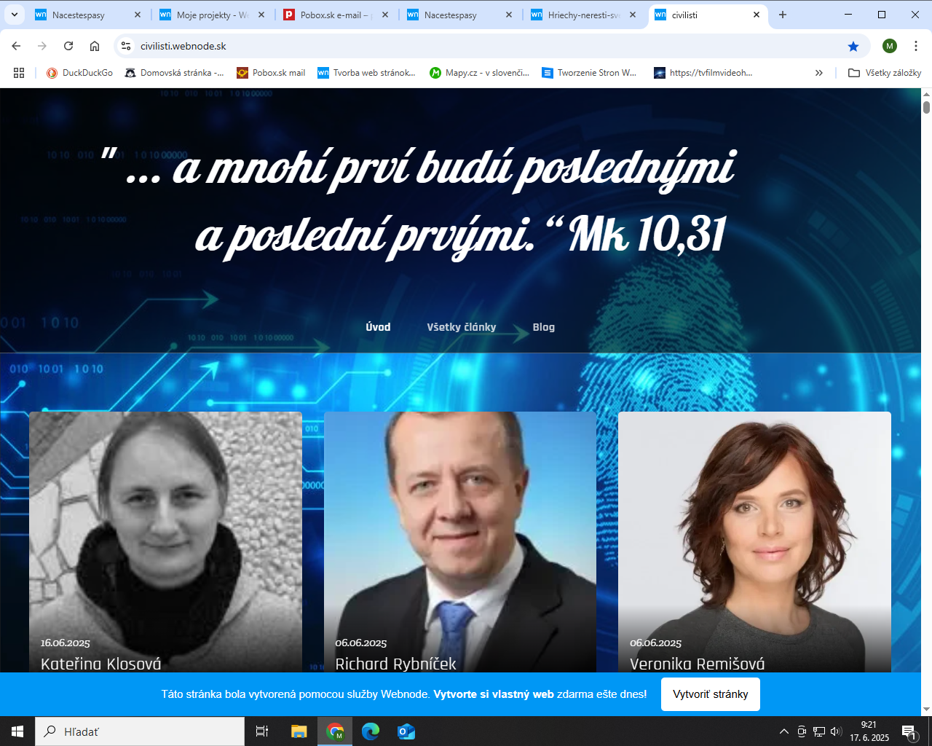Open the volume tray icon

click(x=836, y=731)
